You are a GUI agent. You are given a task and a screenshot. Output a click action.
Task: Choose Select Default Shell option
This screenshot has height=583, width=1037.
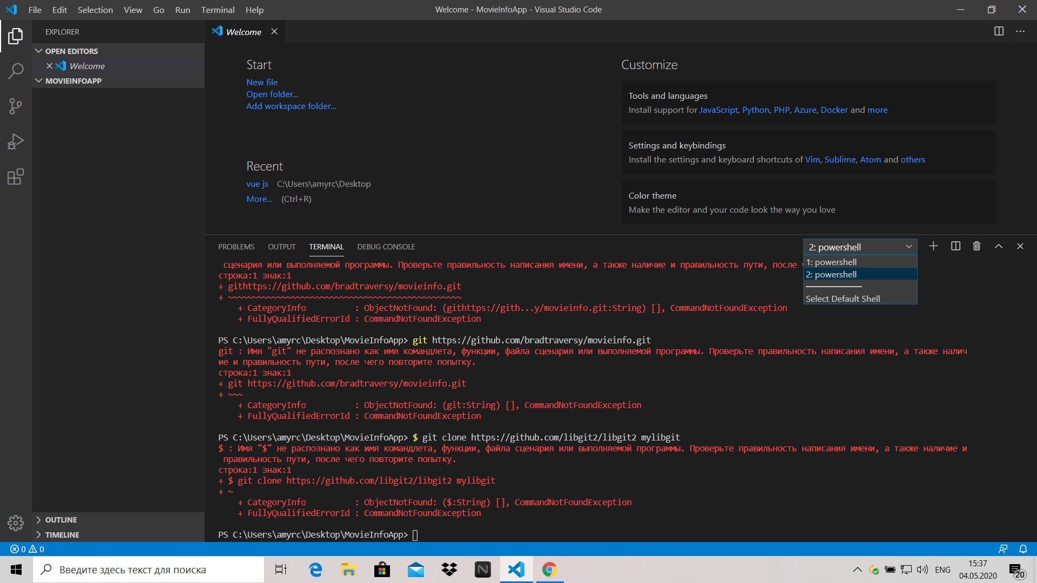tap(860, 299)
